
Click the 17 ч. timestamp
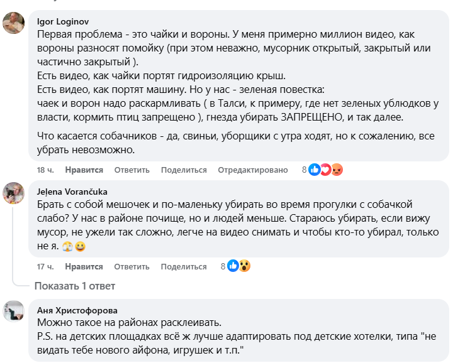click(x=45, y=266)
